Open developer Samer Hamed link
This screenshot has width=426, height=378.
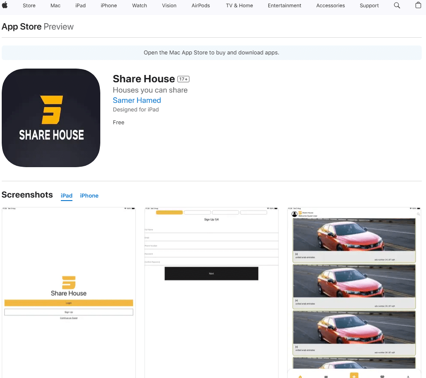[137, 100]
